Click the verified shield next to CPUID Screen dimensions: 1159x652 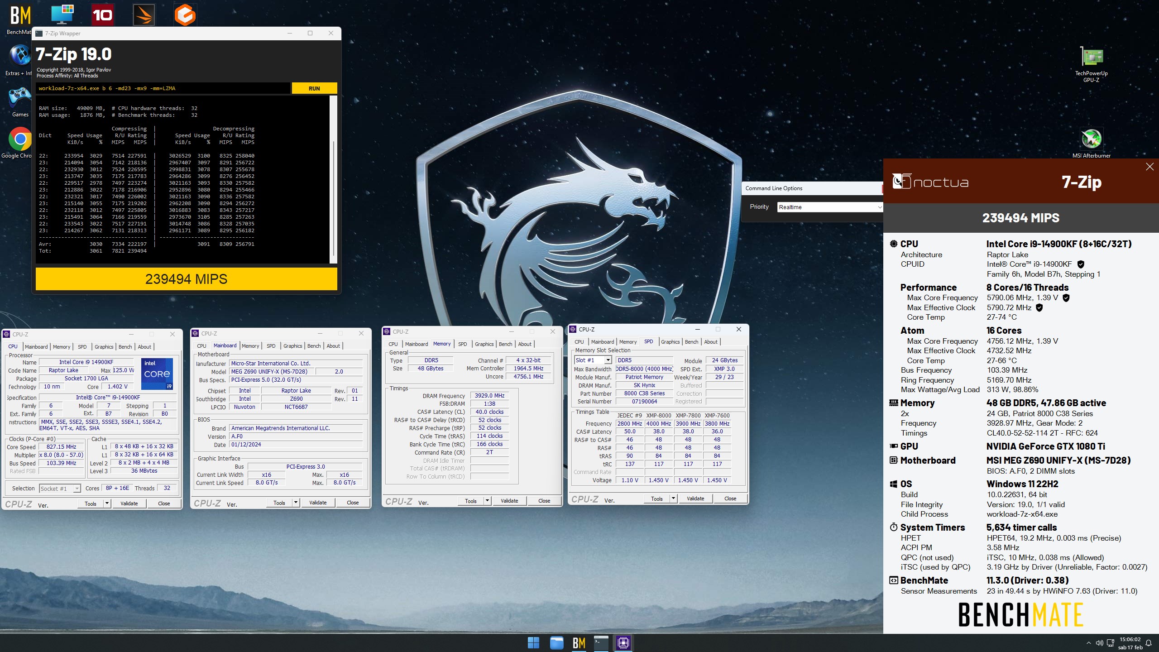click(x=1081, y=264)
